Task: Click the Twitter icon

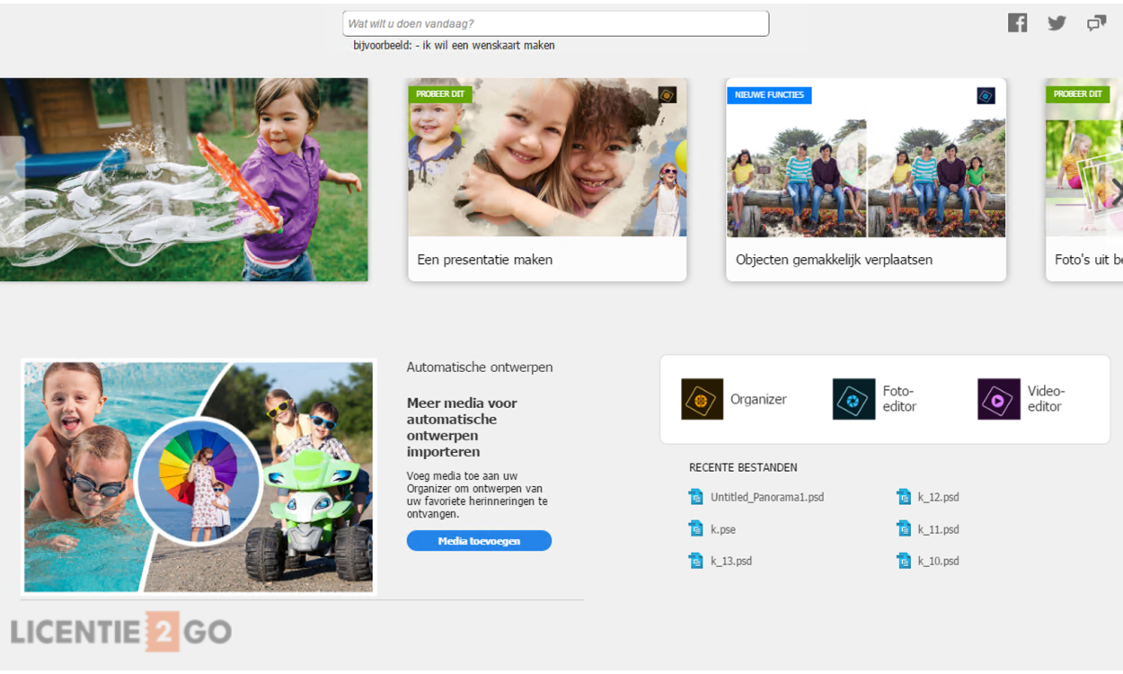Action: click(1057, 23)
